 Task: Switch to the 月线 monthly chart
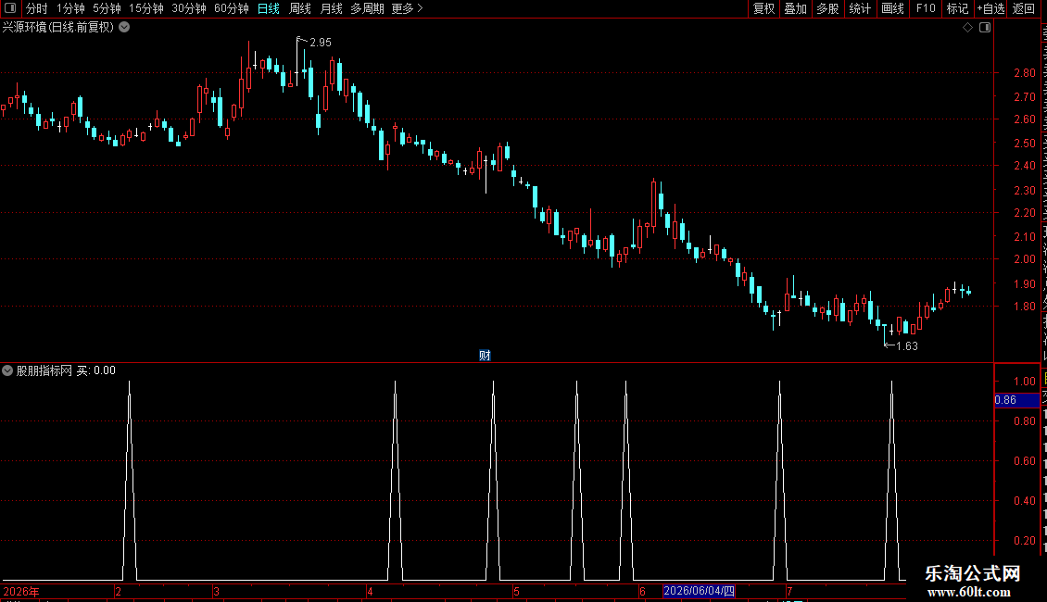331,8
